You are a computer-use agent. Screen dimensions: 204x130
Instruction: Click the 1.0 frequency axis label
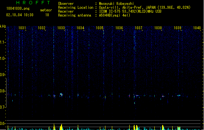point(3,58)
